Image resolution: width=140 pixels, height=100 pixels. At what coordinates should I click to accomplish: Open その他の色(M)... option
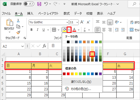82,89
